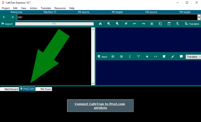
Task: Toggle the paragraph marks icon
Action: pyautogui.click(x=178, y=24)
